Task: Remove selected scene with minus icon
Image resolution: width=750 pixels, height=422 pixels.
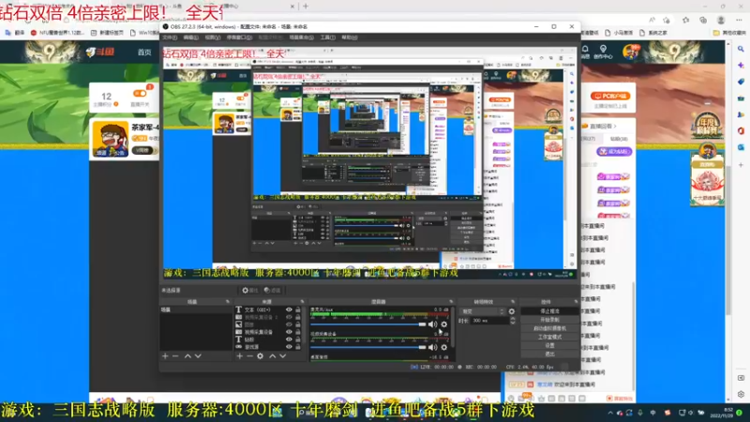Action: pyautogui.click(x=175, y=356)
